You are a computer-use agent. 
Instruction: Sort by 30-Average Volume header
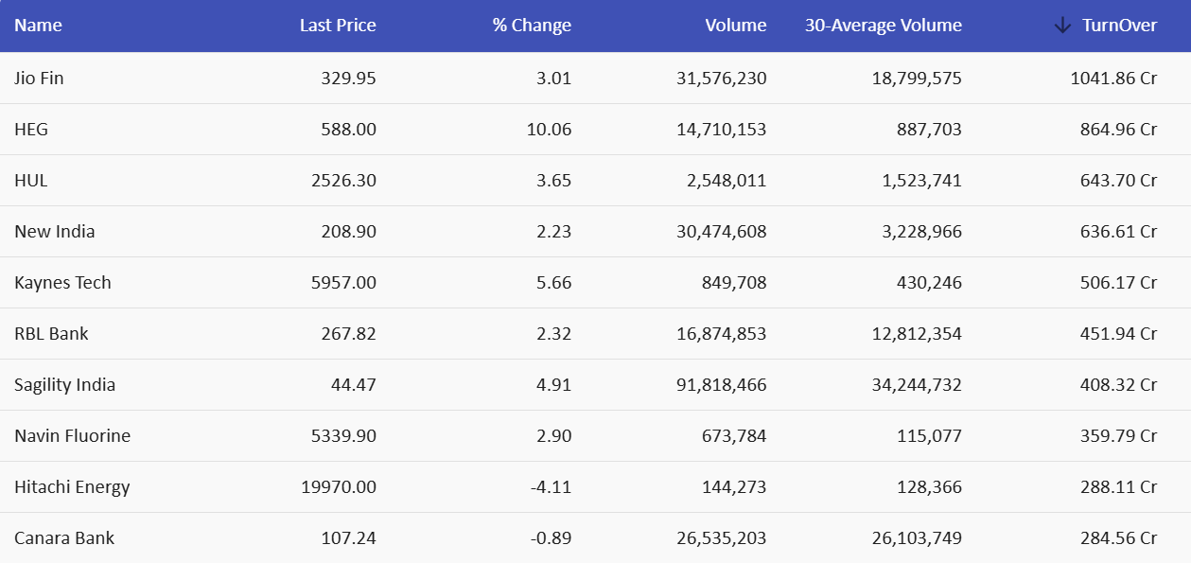coord(883,26)
